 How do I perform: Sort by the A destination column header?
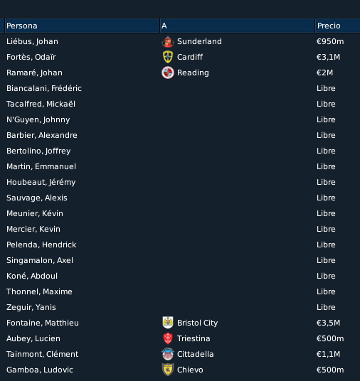tap(238, 26)
